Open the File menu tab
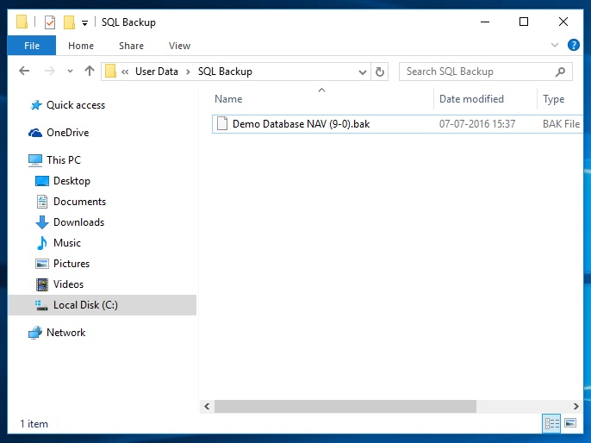 coord(31,46)
